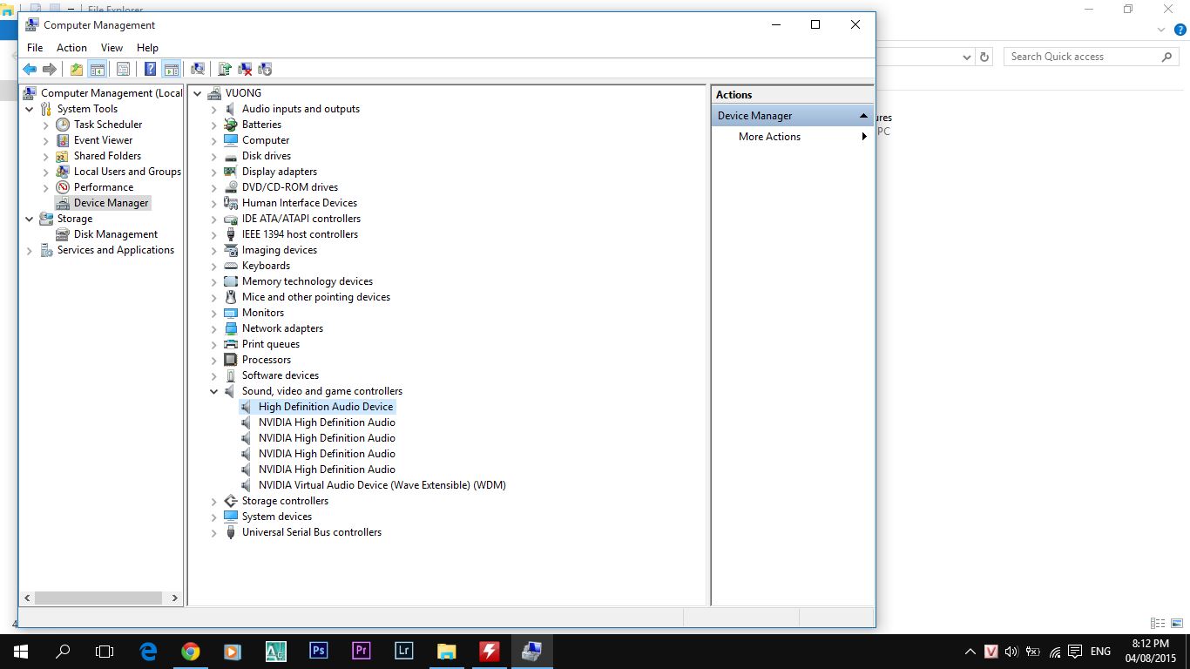The width and height of the screenshot is (1190, 669).
Task: Open the Action menu
Action: coord(71,48)
